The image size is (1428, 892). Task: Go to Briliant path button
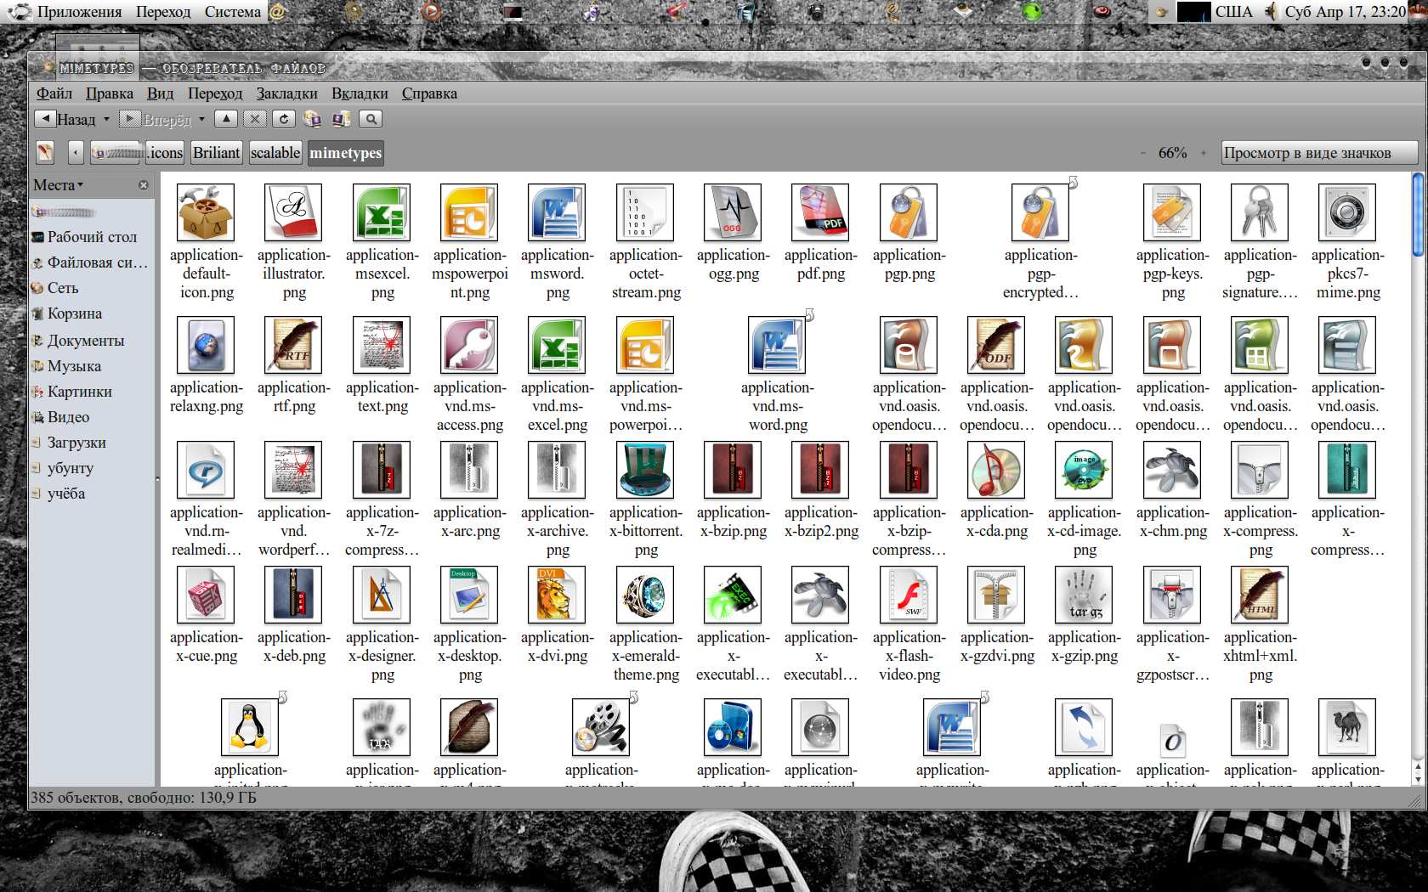tap(216, 153)
